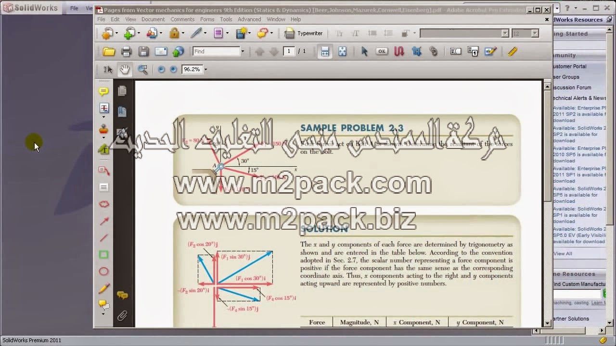
Task: Open the Comments menu
Action: 182,19
